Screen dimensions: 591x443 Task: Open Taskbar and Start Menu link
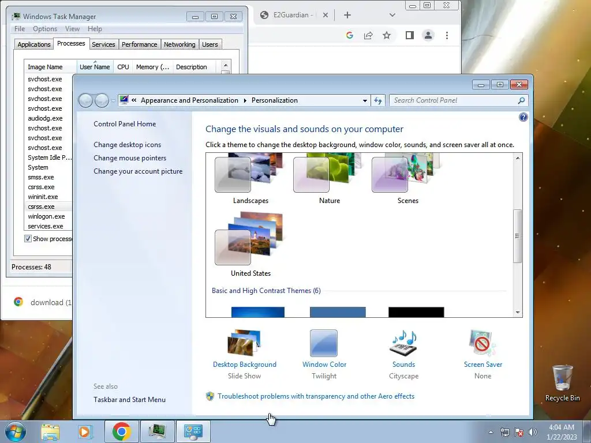(130, 400)
